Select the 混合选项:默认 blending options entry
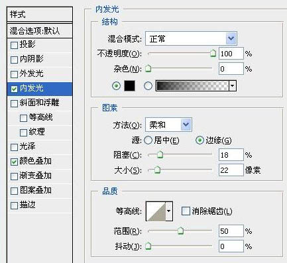This screenshot has width=287, height=263. pos(40,30)
